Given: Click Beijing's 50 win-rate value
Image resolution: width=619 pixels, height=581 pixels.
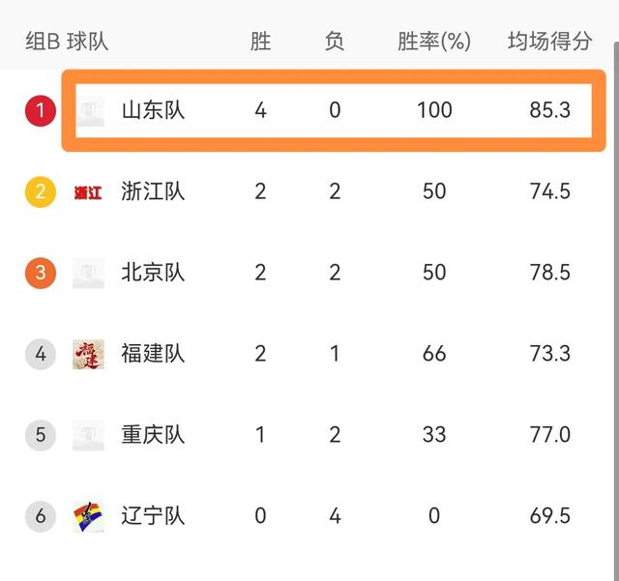Looking at the screenshot, I should click(434, 273).
